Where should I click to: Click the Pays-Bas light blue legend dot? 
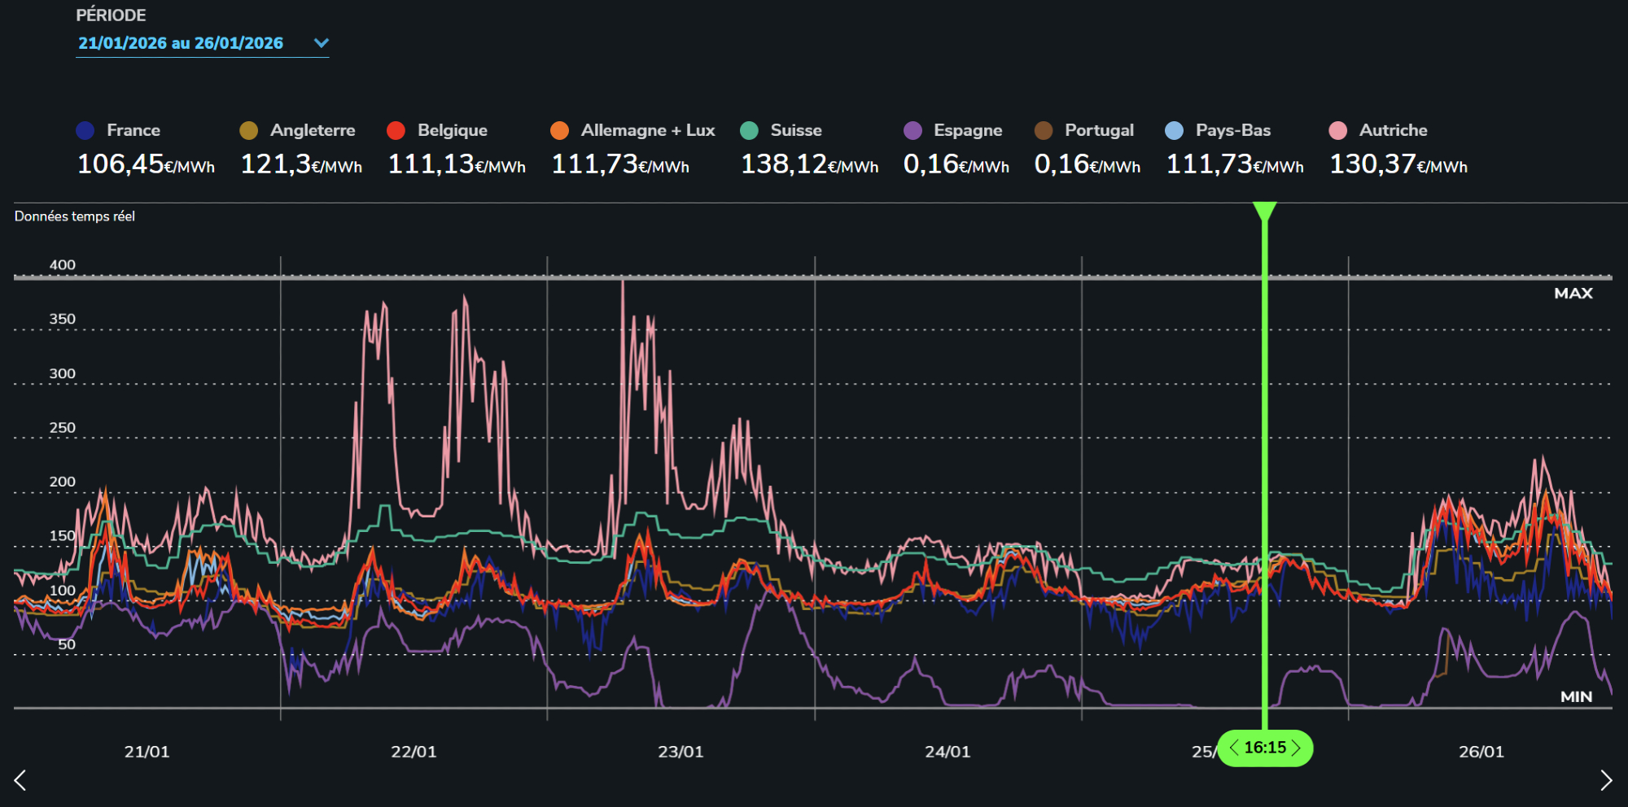1175,130
